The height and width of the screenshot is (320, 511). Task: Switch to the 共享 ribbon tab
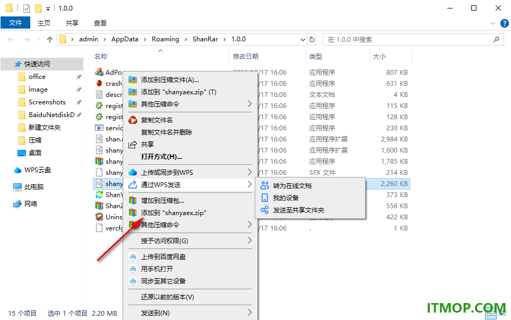click(72, 23)
